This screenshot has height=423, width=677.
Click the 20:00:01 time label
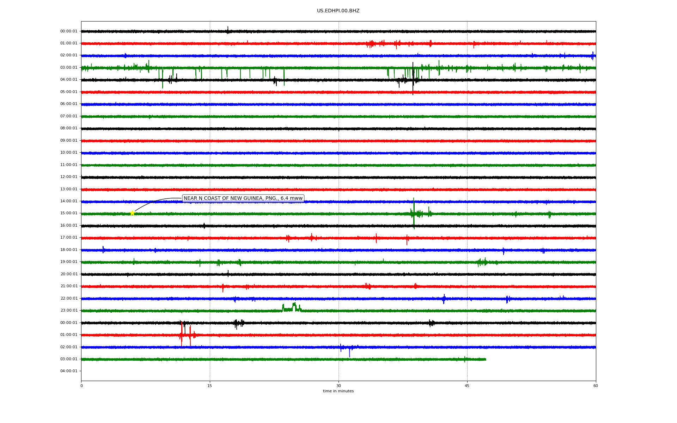[x=69, y=274]
